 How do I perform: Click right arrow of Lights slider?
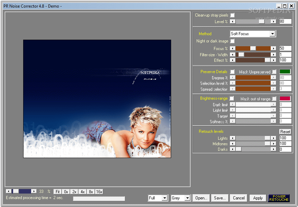(273, 138)
